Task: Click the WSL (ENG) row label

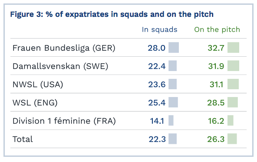Action: point(35,103)
